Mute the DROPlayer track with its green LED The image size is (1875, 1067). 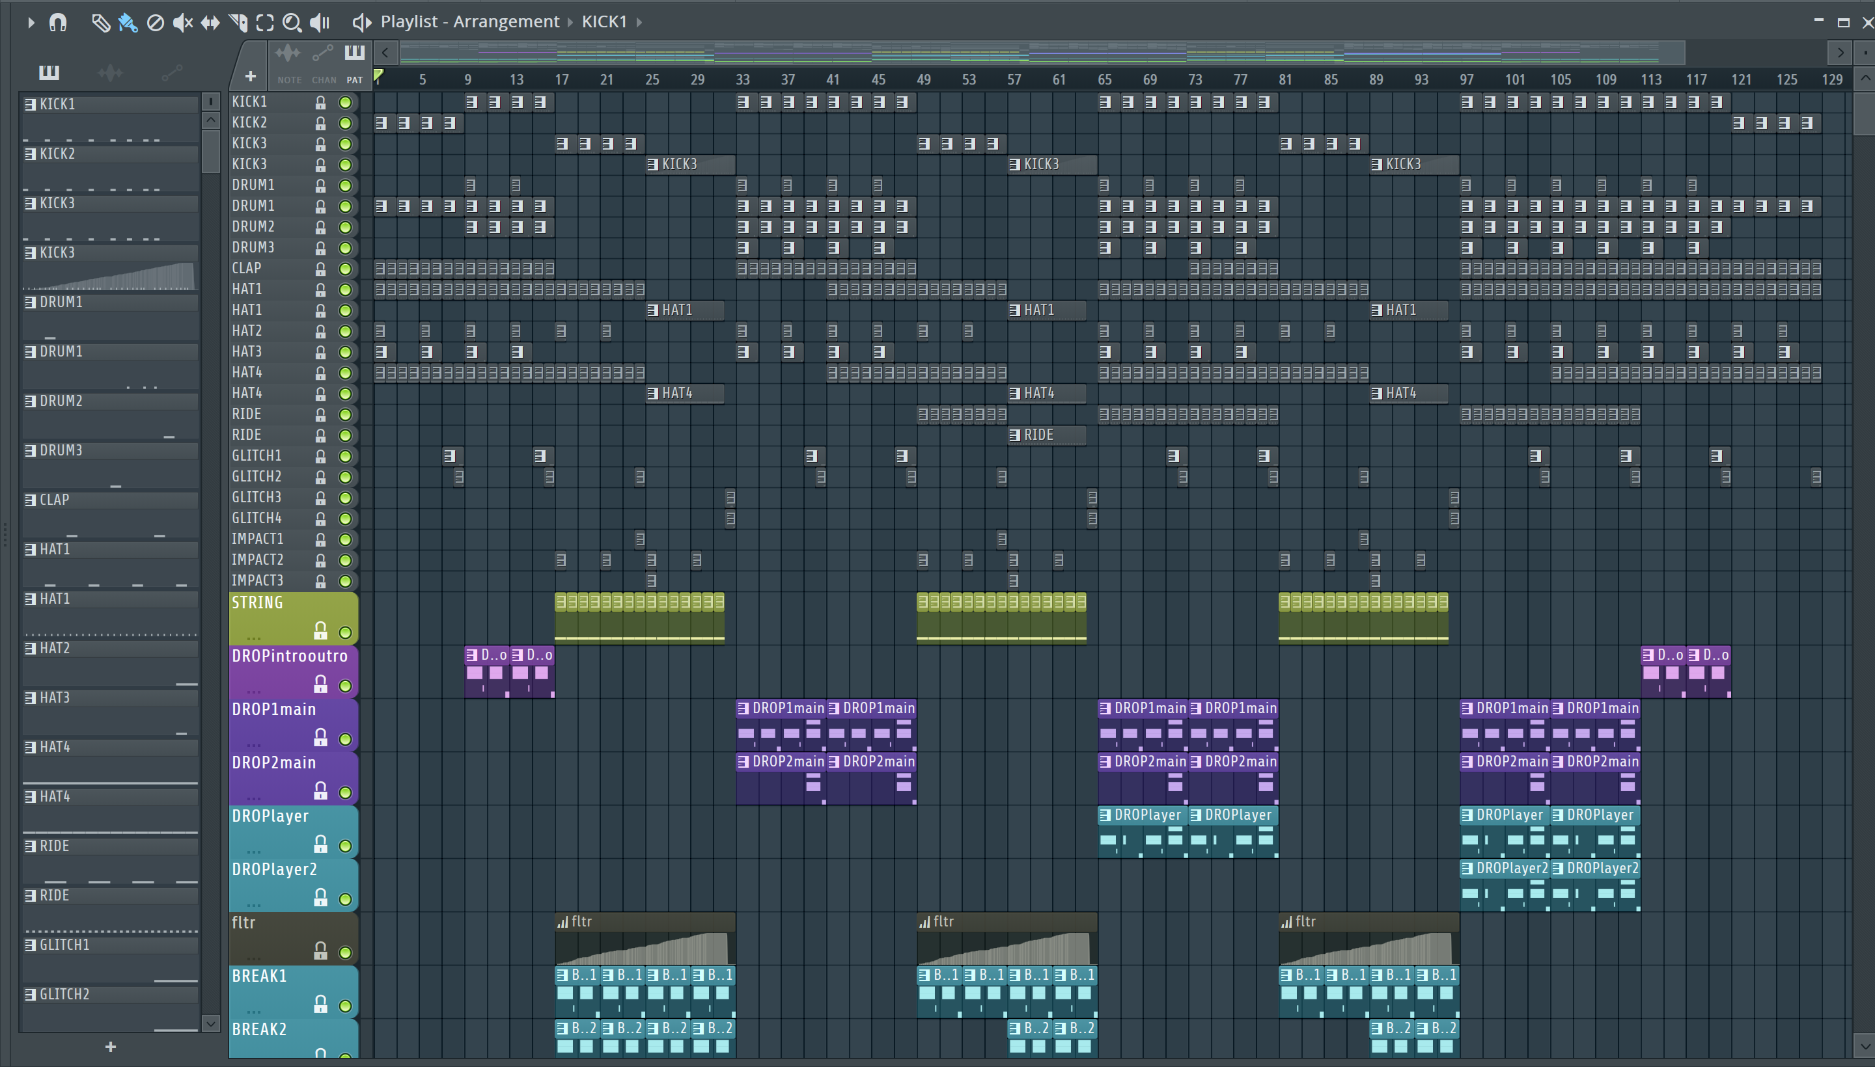point(345,846)
